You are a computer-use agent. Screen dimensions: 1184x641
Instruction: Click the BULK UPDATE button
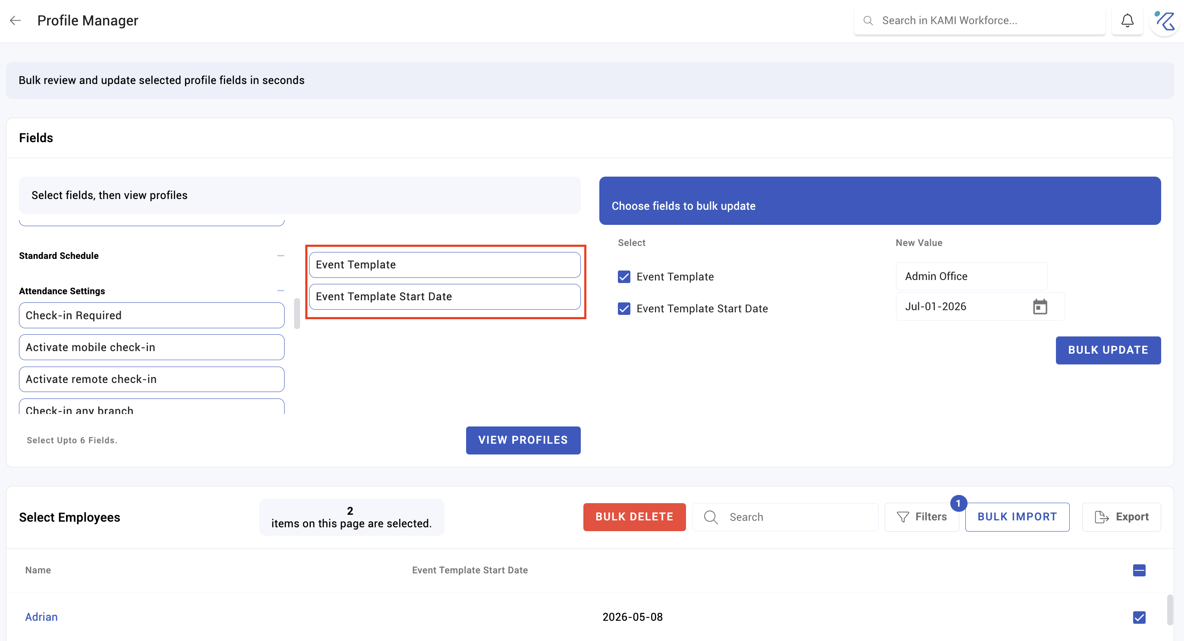coord(1108,350)
